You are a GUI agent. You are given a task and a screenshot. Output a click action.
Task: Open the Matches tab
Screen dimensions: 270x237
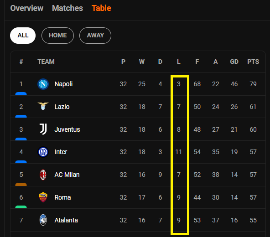click(x=67, y=8)
